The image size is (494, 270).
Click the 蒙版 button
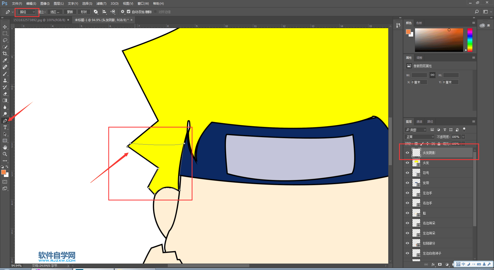(x=70, y=12)
